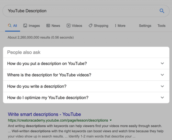Click the Images tab picture icon
Viewport: 172px width, 140px height.
25,26
